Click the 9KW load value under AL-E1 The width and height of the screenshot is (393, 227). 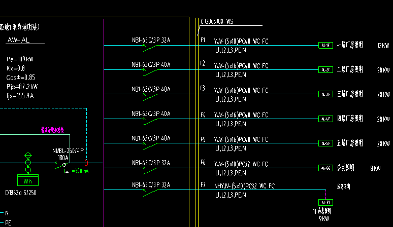324,219
